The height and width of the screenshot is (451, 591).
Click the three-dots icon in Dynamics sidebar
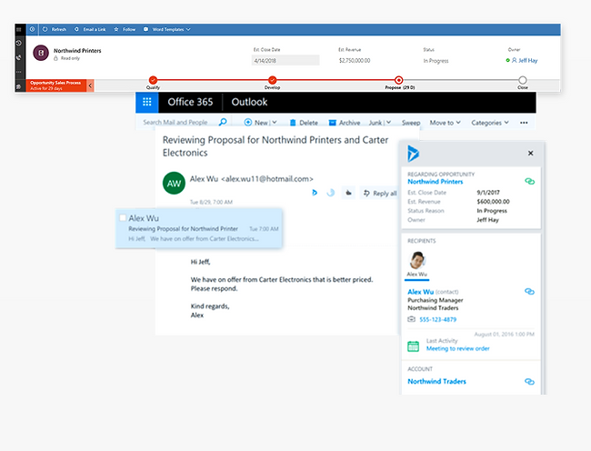pos(18,72)
